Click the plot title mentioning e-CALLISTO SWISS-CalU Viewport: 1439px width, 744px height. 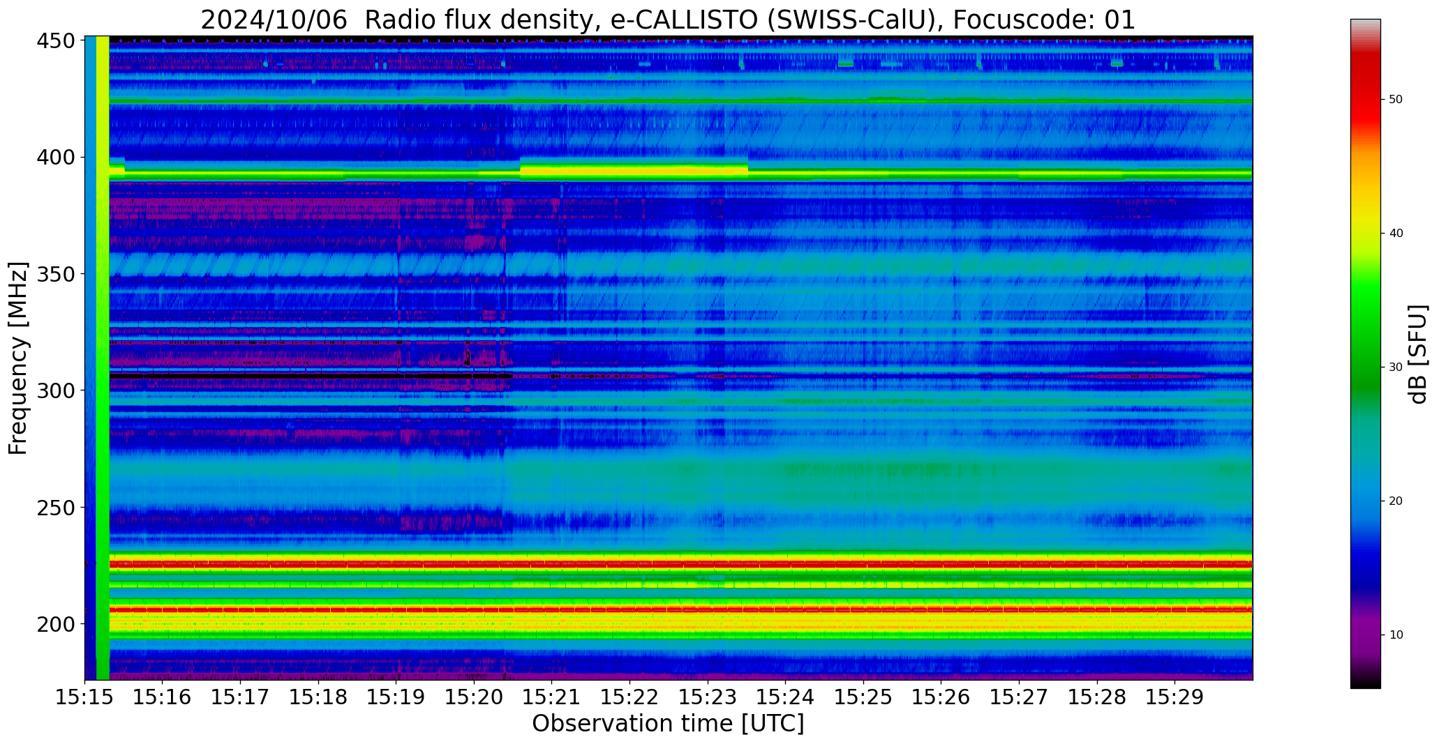[668, 20]
